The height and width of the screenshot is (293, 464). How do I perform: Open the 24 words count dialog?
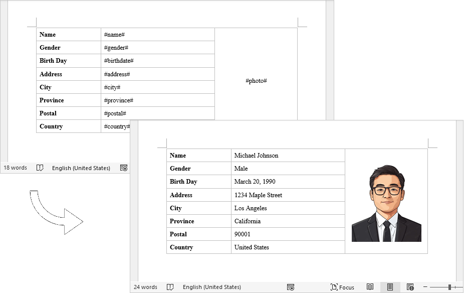[x=145, y=287]
